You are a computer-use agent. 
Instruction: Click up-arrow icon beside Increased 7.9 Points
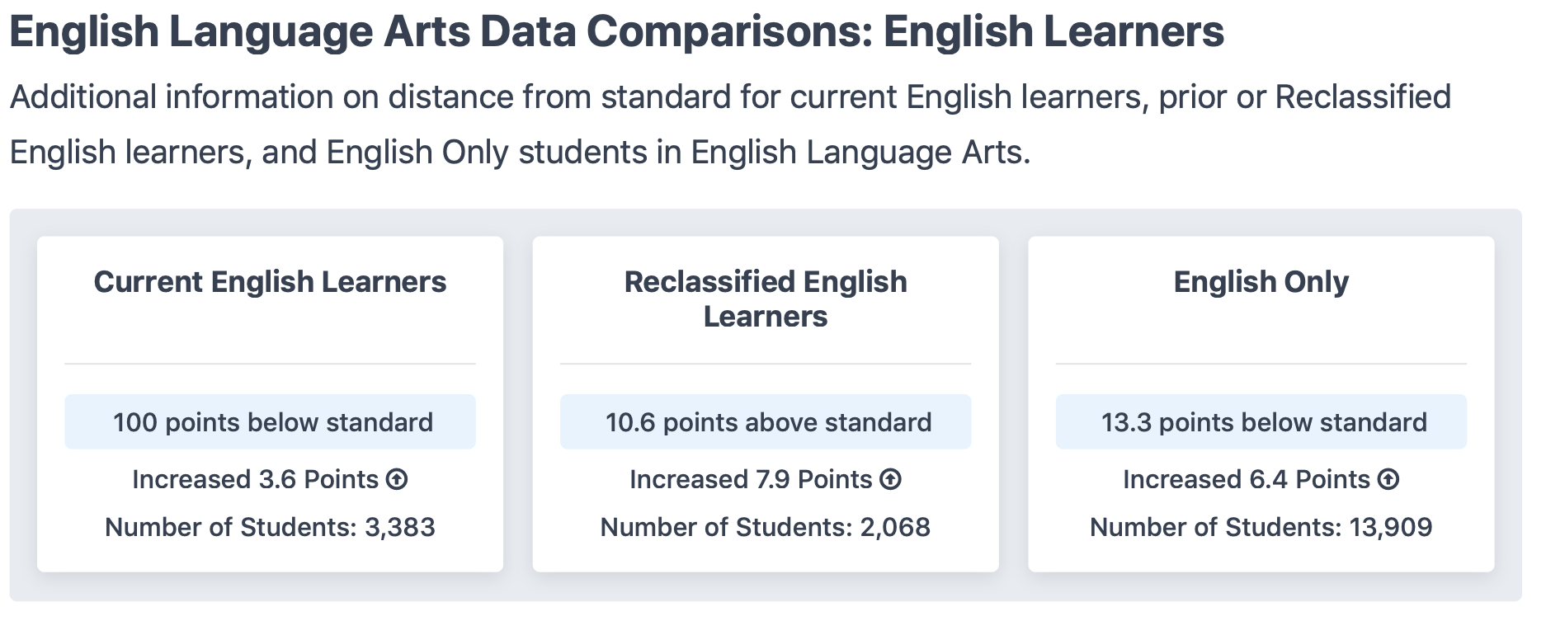point(890,479)
